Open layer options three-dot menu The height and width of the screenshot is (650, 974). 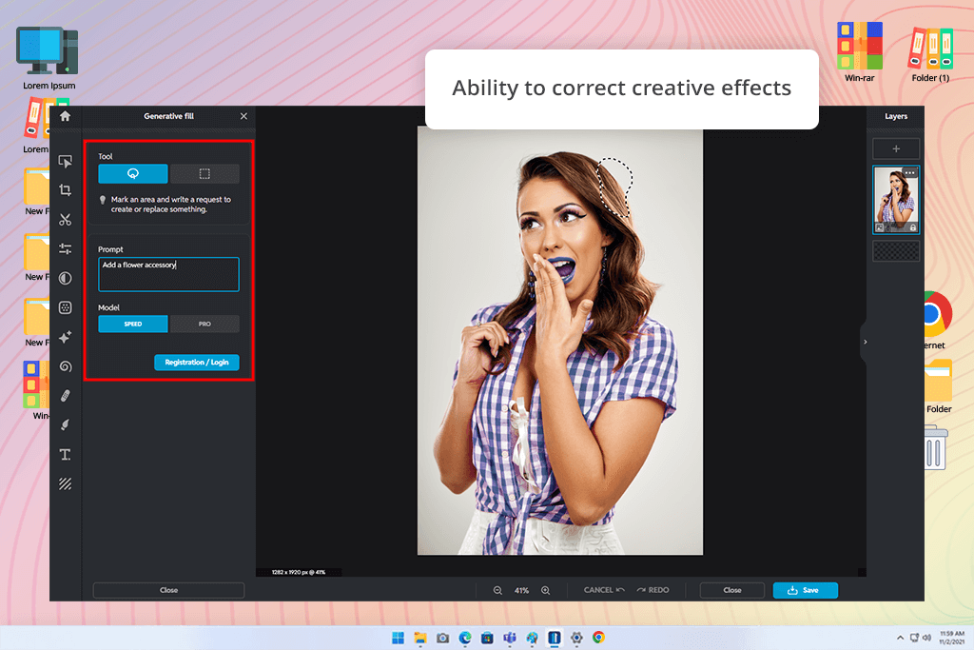[x=910, y=173]
